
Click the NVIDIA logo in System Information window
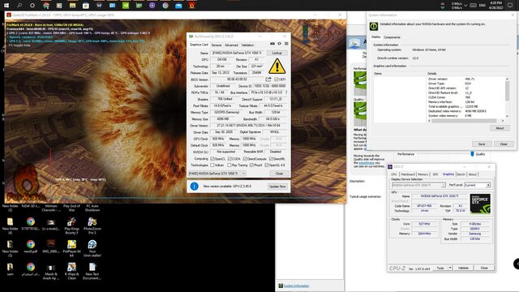[374, 26]
